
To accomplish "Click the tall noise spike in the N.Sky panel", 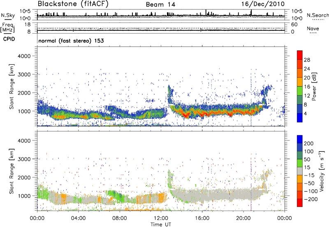I will (206, 12).
